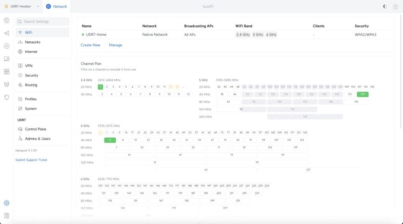Click the dashboard icon at top of left rail
Image resolution: width=403 pixels, height=224 pixels.
click(7, 21)
